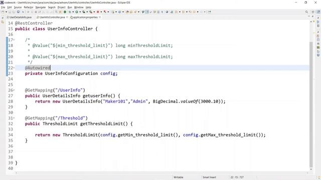Collapse the getuserInfo method at line 26
The image size is (321, 180).
(x=14, y=90)
